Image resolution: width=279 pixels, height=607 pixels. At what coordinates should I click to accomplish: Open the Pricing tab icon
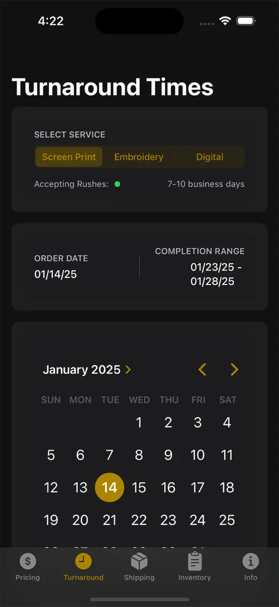pyautogui.click(x=28, y=561)
